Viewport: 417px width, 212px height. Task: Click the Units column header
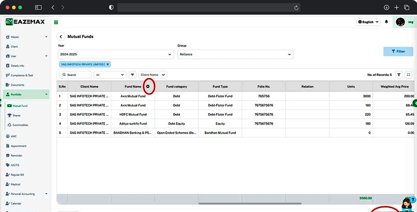(351, 86)
